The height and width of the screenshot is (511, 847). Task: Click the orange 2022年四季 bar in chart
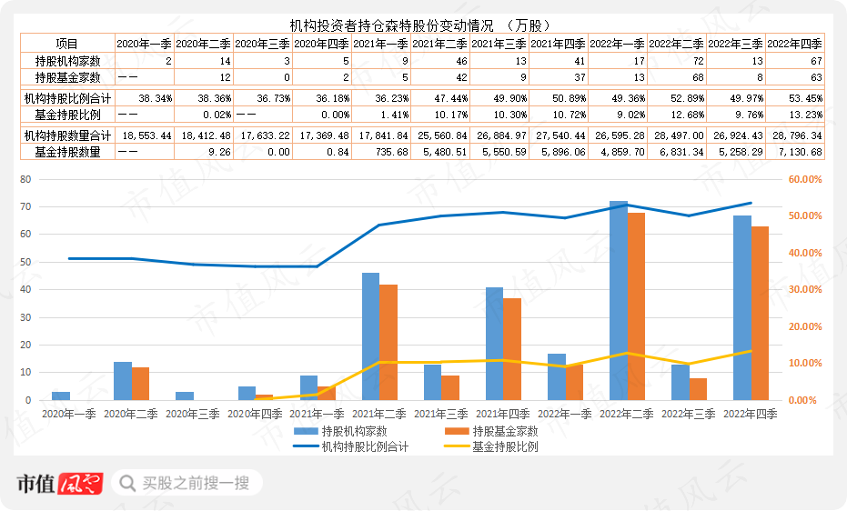tap(760, 314)
